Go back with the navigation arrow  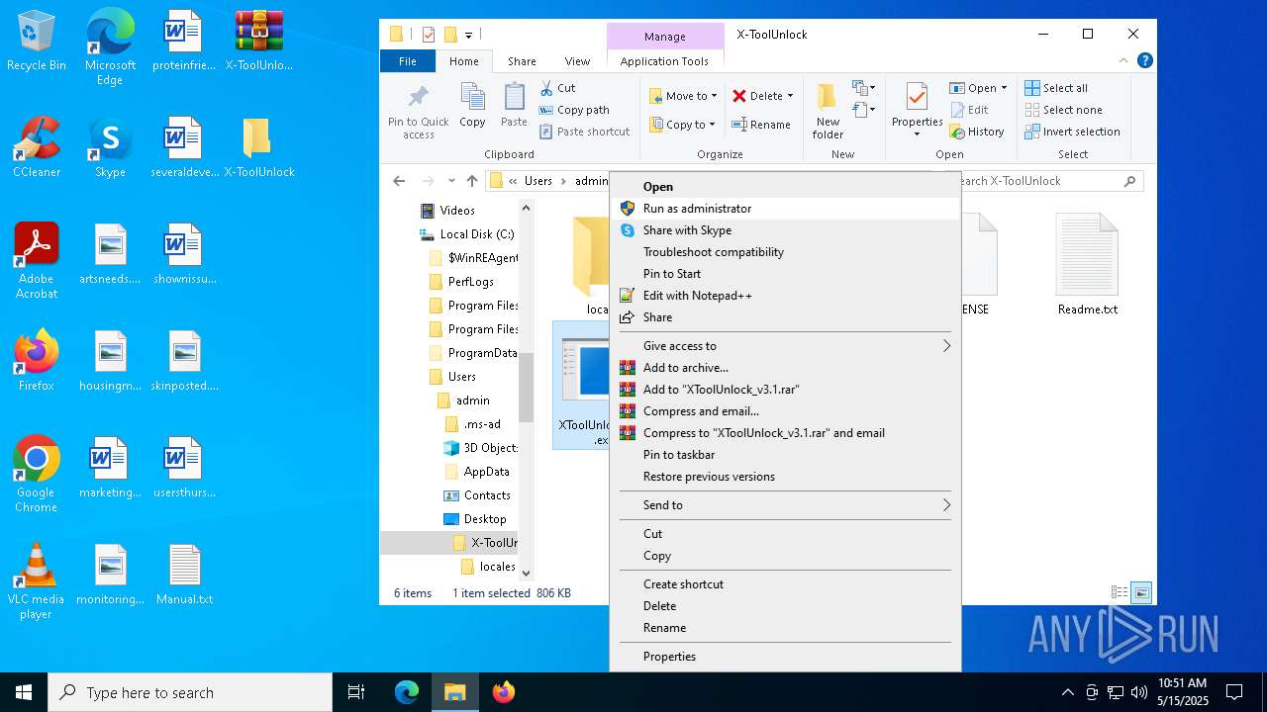399,181
